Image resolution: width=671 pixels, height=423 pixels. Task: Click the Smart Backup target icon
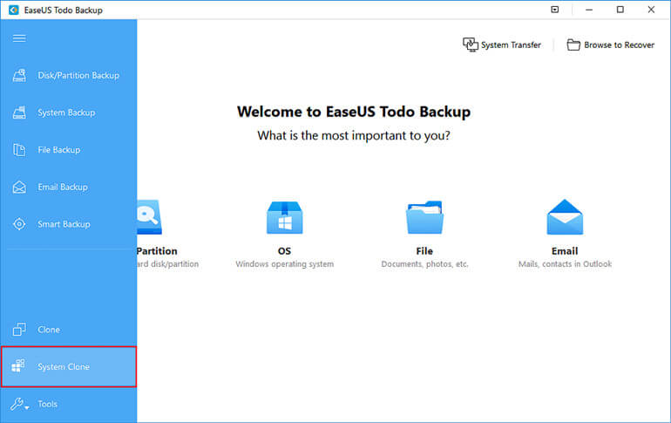point(19,224)
